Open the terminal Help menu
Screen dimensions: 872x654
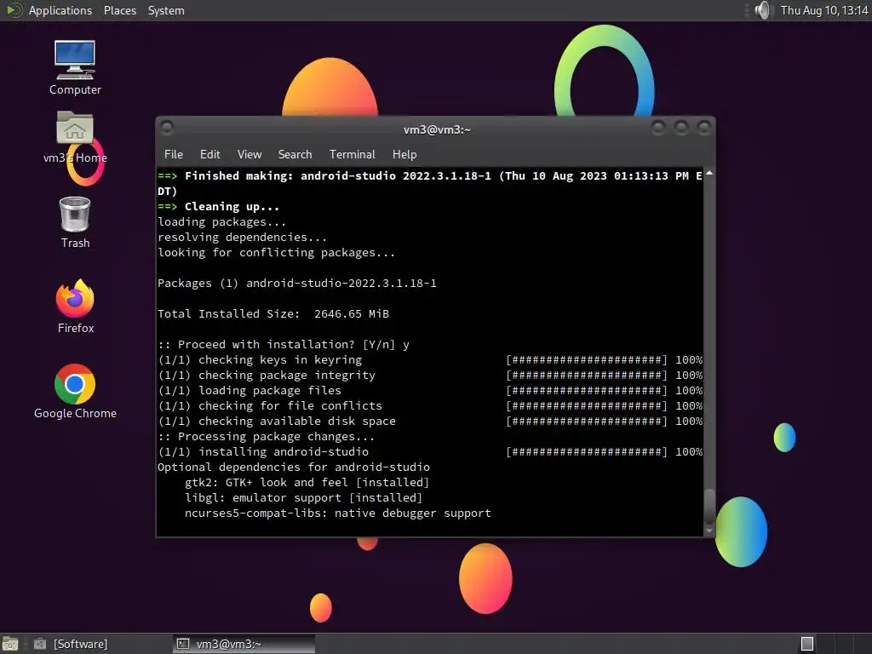click(x=404, y=155)
